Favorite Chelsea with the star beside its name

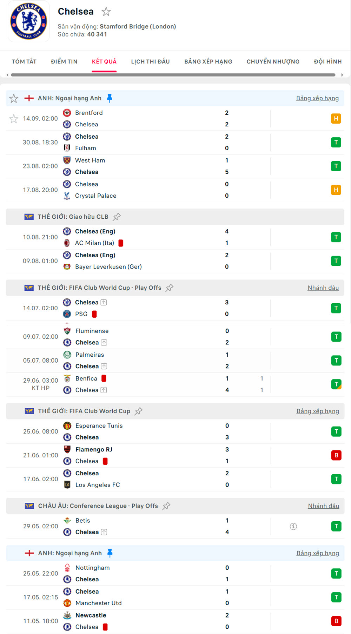click(106, 12)
